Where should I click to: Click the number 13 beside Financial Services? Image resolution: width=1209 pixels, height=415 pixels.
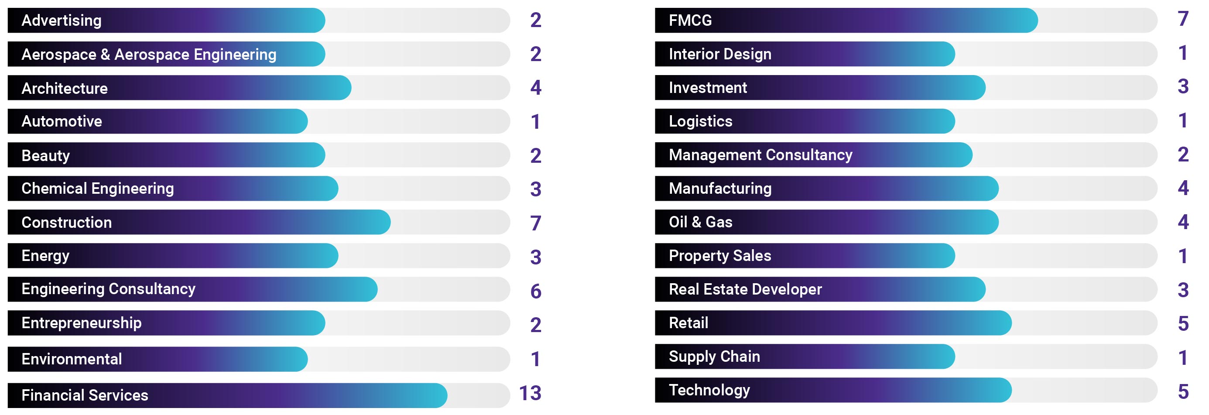(530, 394)
